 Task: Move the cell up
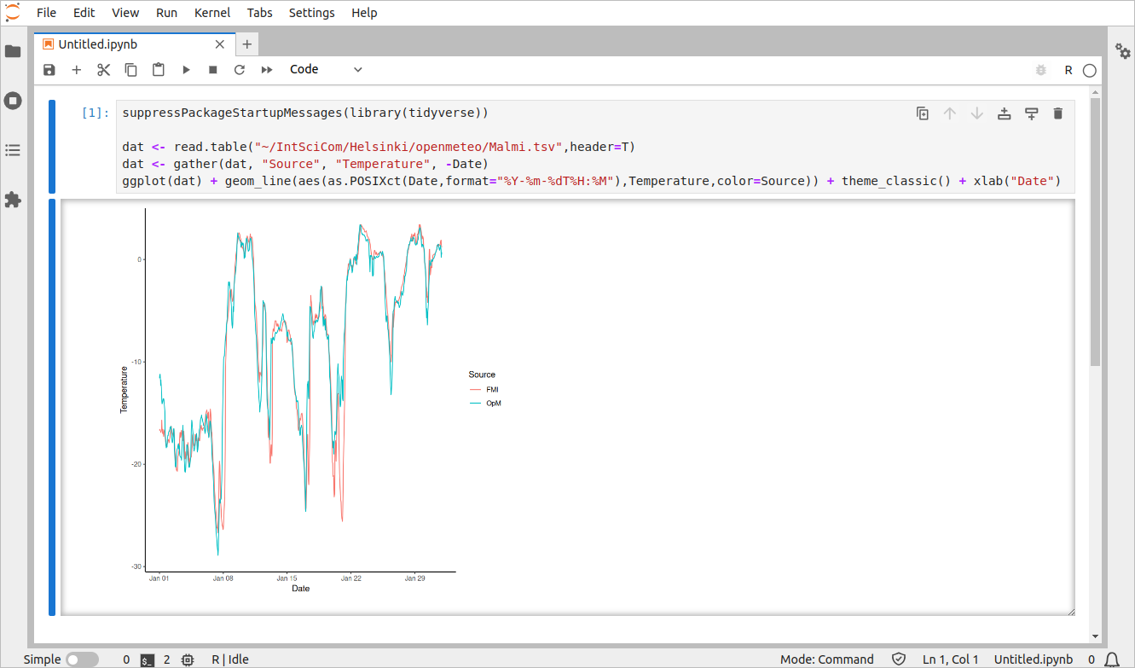coord(950,113)
